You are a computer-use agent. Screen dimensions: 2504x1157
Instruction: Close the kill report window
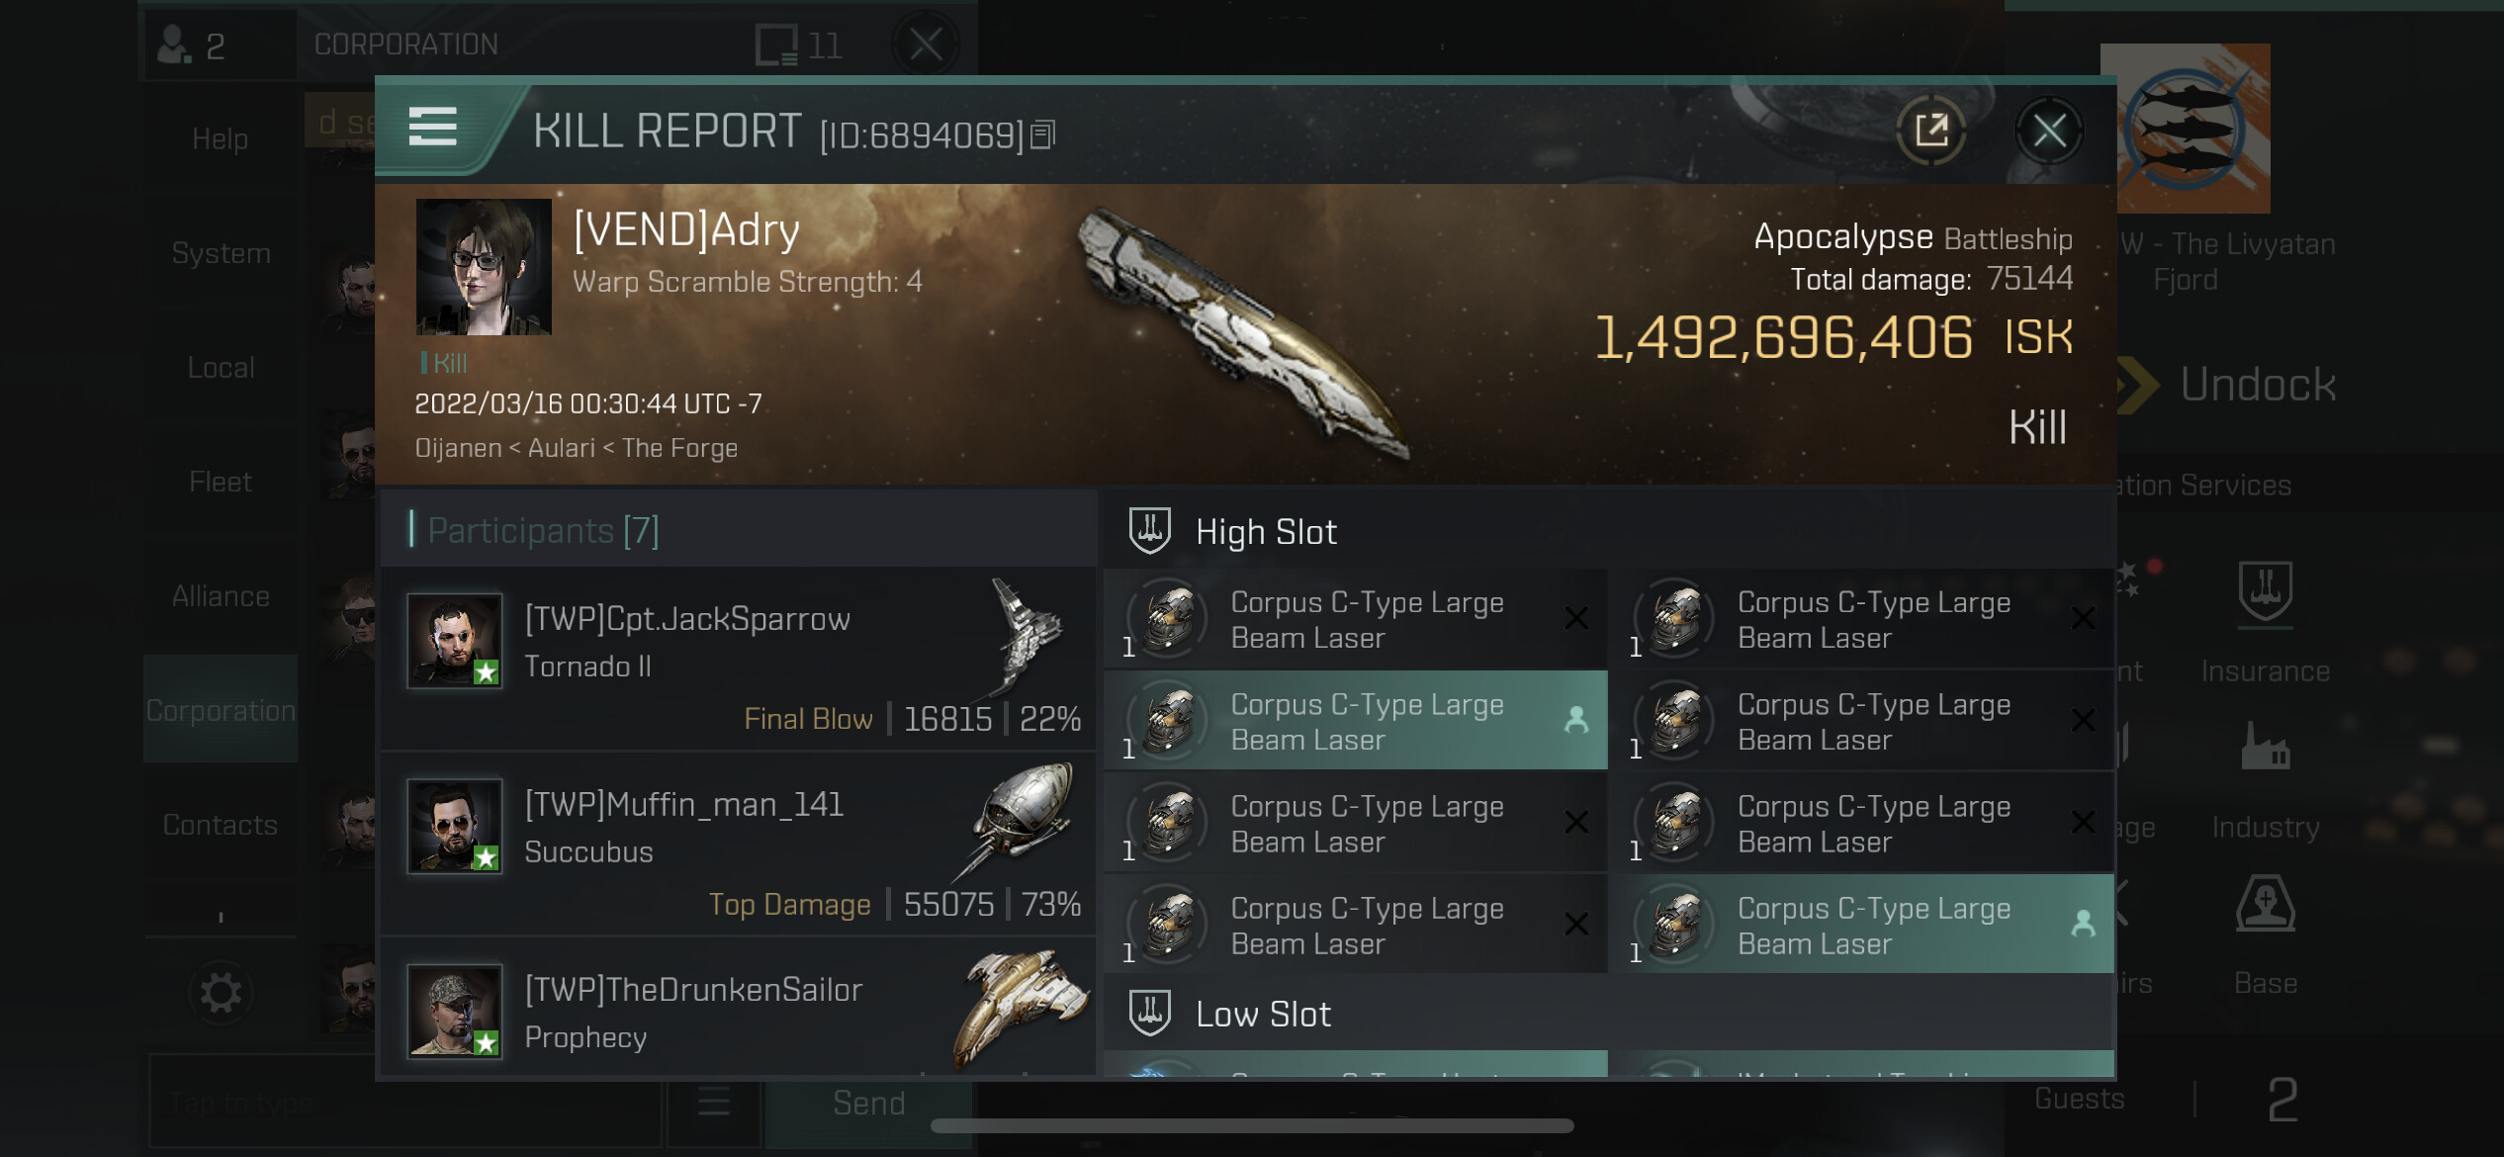(x=2049, y=130)
